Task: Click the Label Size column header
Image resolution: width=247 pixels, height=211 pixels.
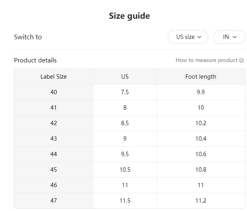Action: click(54, 77)
